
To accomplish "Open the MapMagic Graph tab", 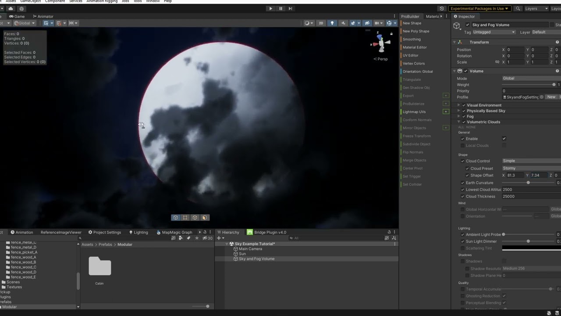I will tap(174, 232).
